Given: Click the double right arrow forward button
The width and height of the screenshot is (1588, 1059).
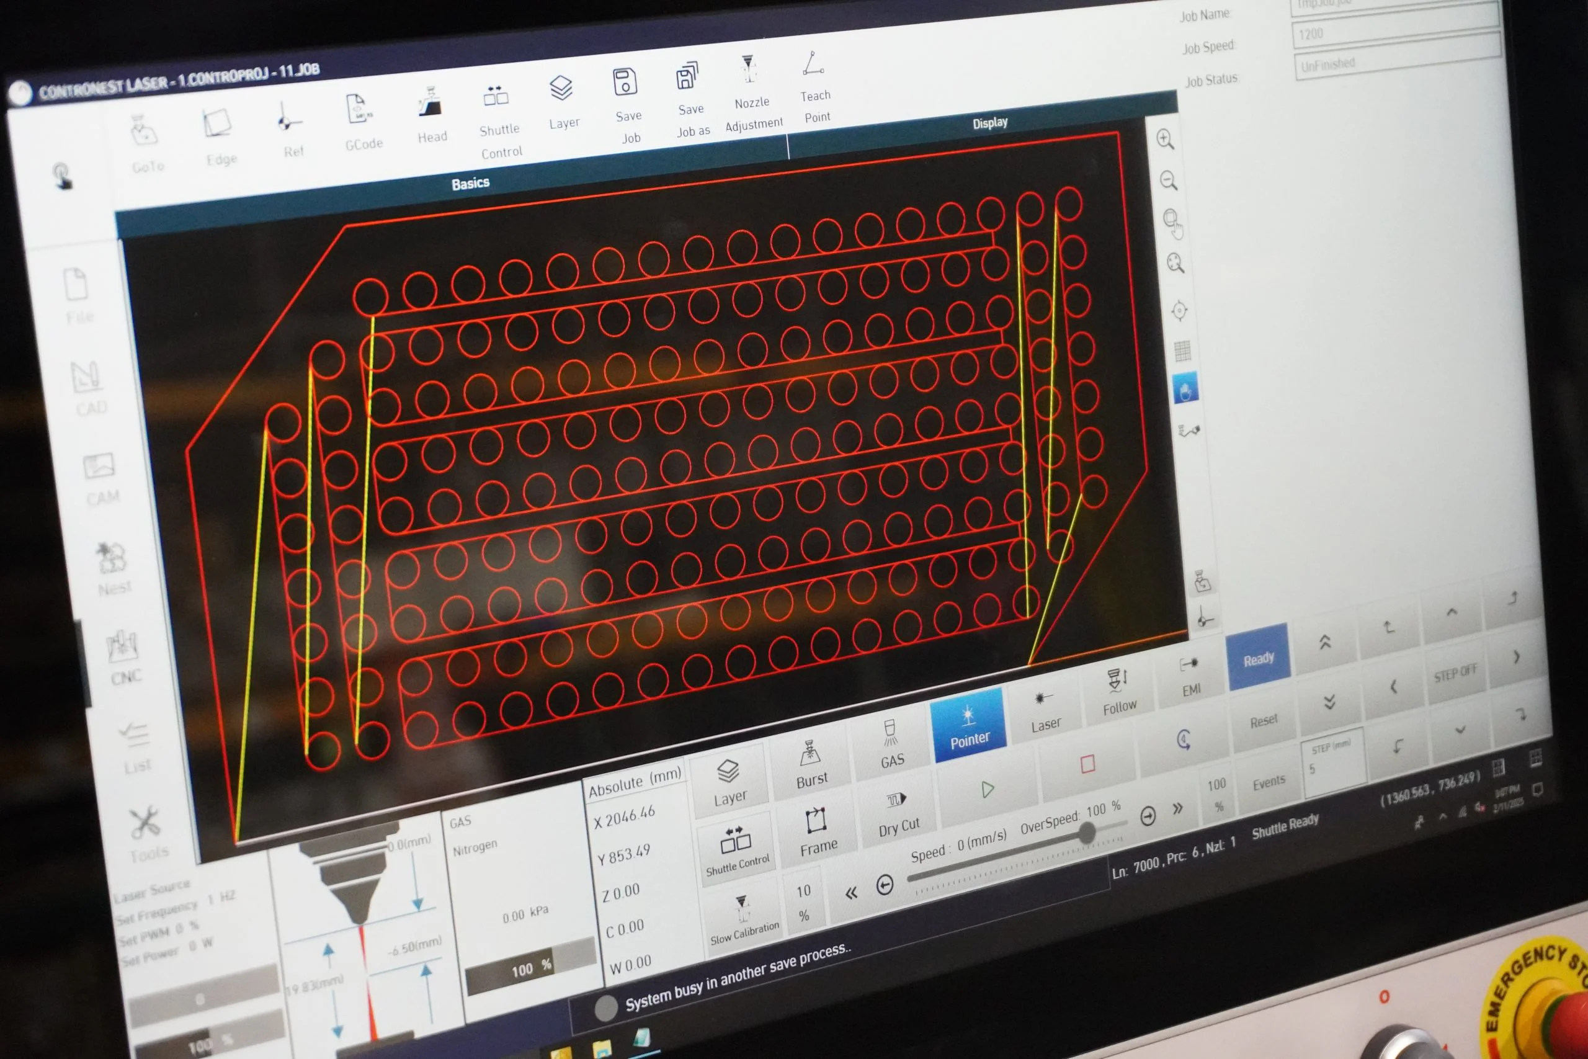Looking at the screenshot, I should click(1177, 808).
